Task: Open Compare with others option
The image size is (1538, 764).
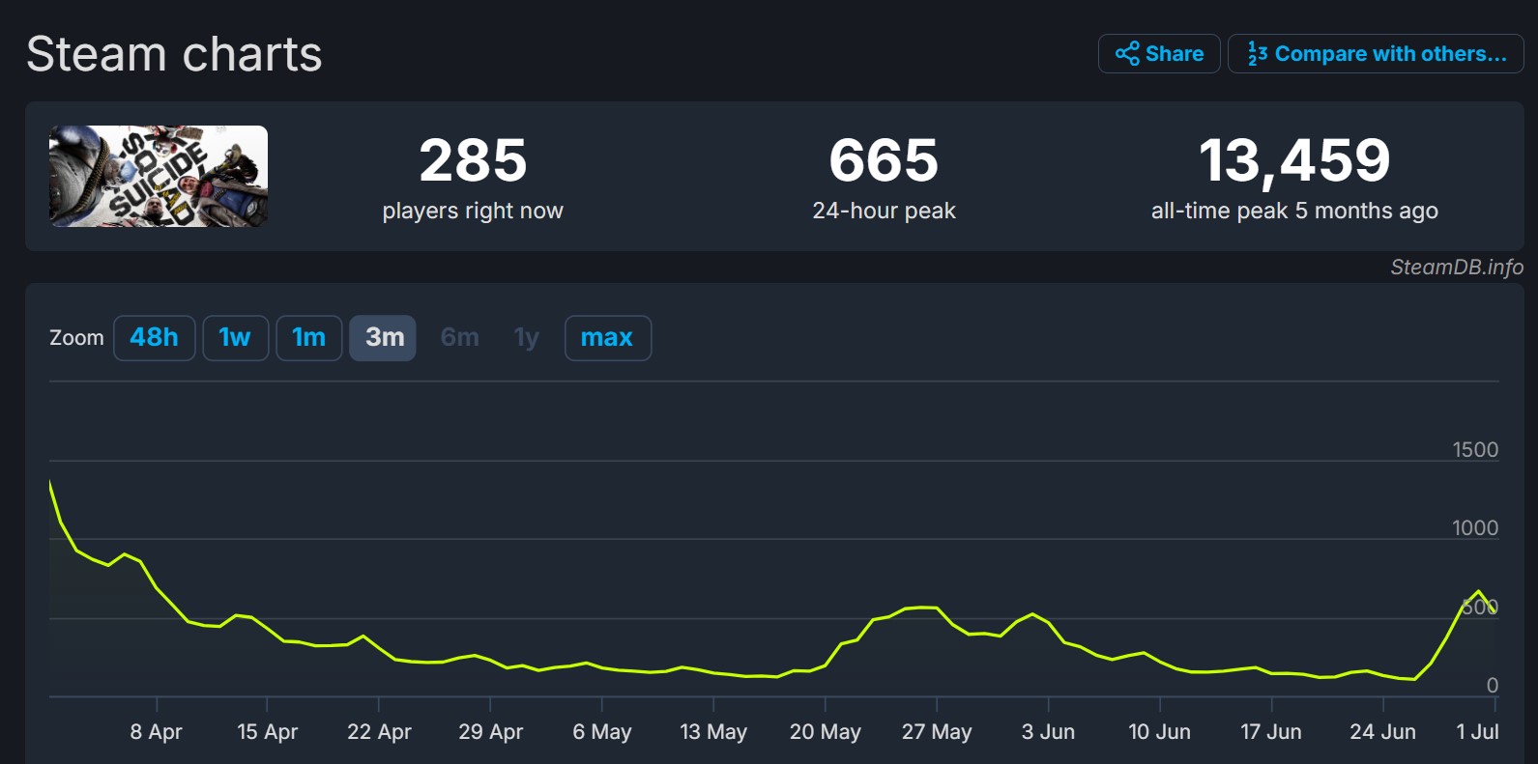Action: click(x=1376, y=54)
